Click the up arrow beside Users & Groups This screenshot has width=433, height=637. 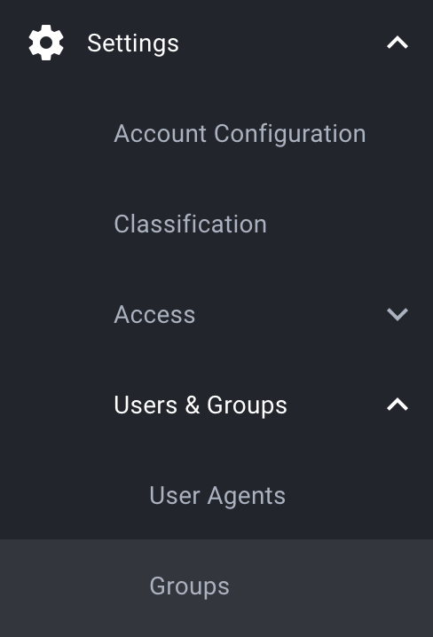click(398, 405)
